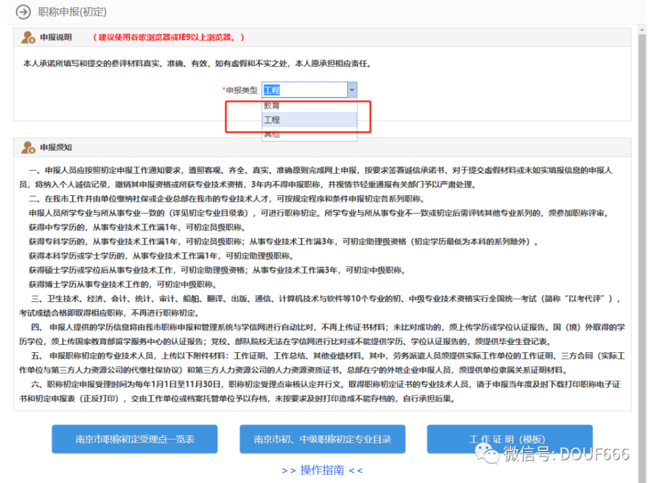651x483 pixels.
Task: Click the 申报类型 field label
Action: click(x=240, y=90)
